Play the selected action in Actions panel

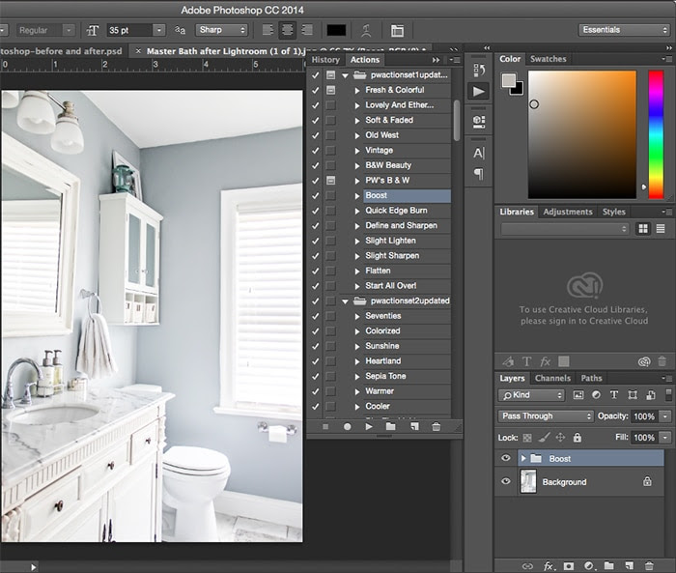click(369, 426)
